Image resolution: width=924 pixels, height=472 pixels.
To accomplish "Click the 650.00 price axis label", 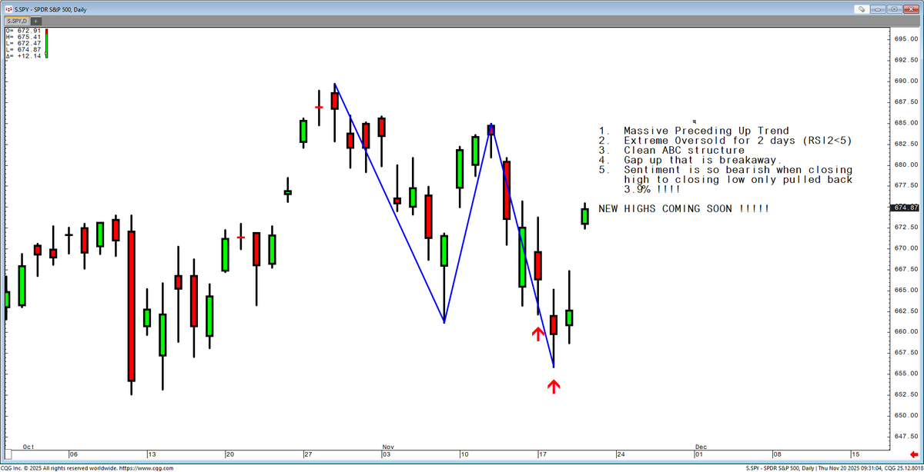I will [906, 415].
